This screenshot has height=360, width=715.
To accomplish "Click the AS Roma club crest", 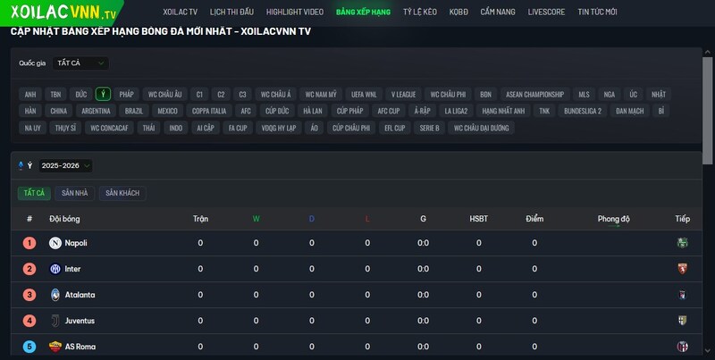I will click(x=55, y=347).
